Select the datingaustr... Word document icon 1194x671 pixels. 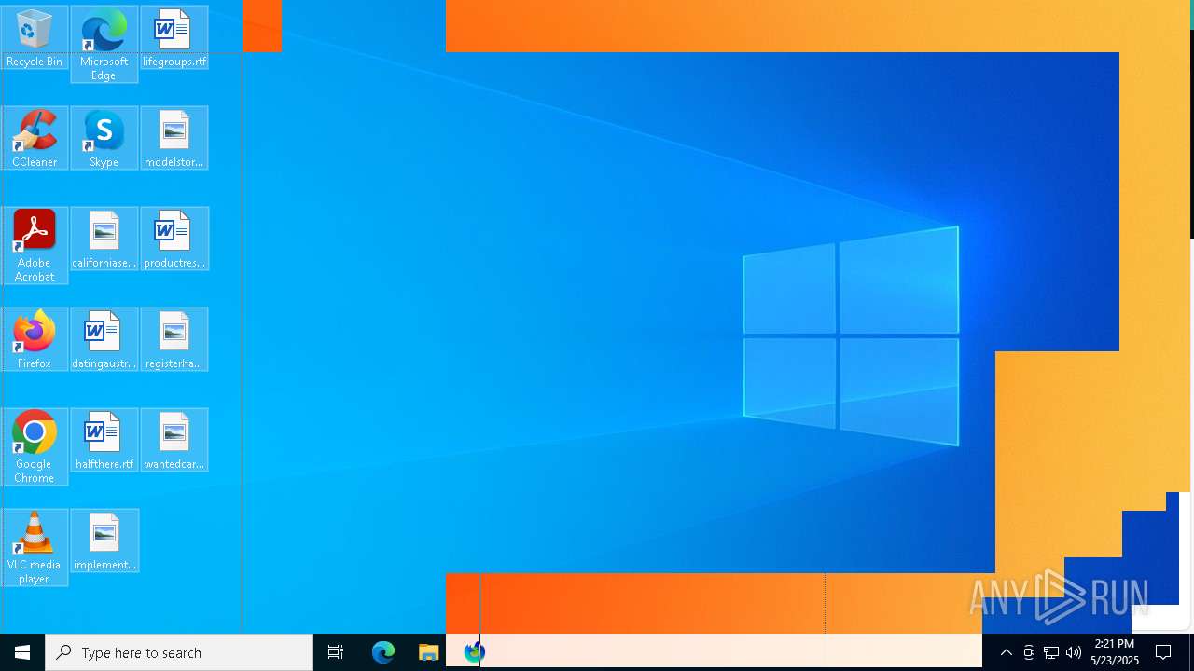pyautogui.click(x=104, y=339)
